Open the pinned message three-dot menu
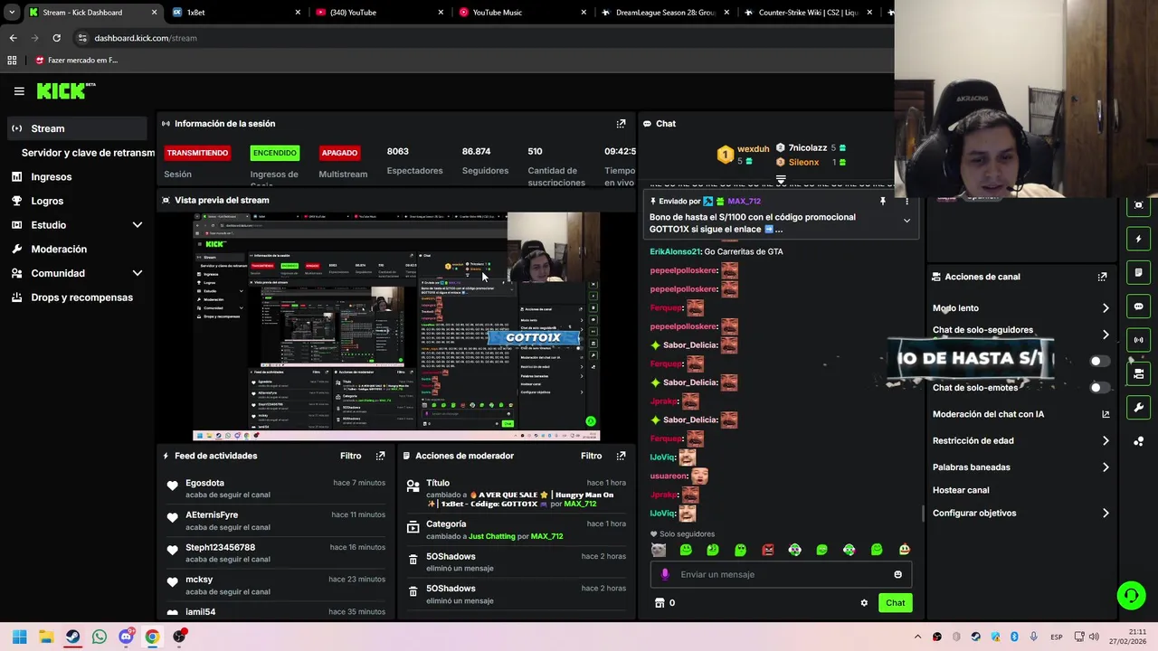The height and width of the screenshot is (651, 1158). [906, 202]
